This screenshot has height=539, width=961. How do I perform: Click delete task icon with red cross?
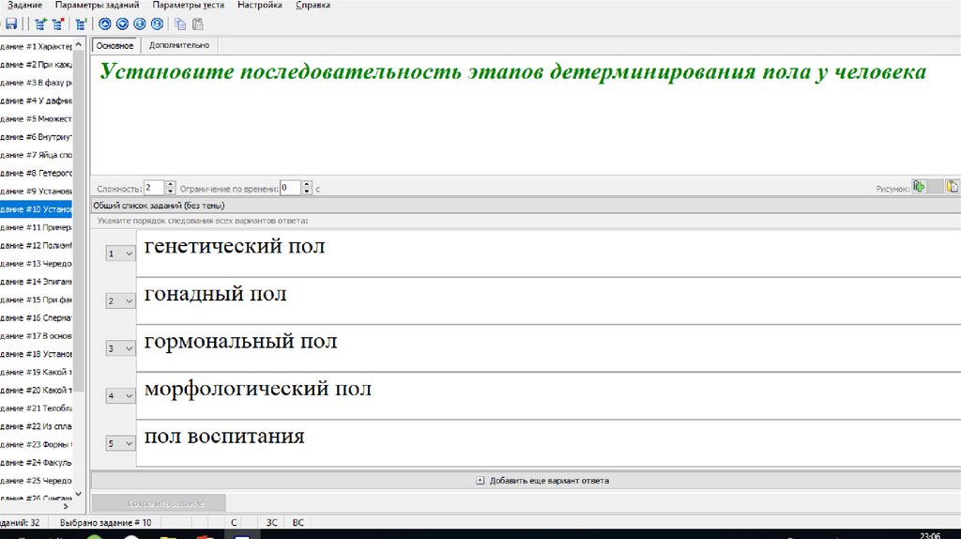(55, 24)
